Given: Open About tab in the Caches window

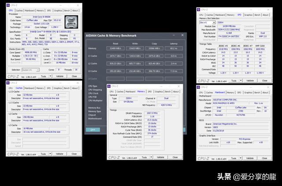Looking at the screenshot, I should click(x=75, y=88).
